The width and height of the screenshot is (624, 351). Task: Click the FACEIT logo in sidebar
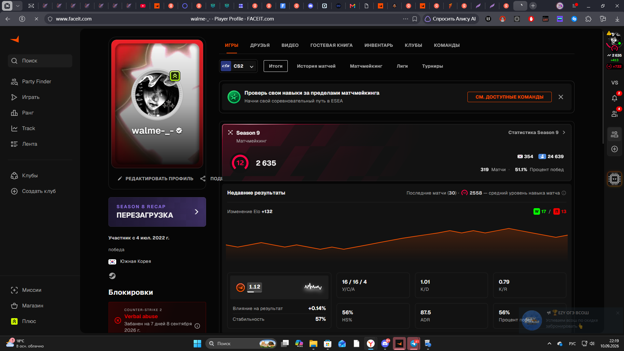tap(15, 39)
